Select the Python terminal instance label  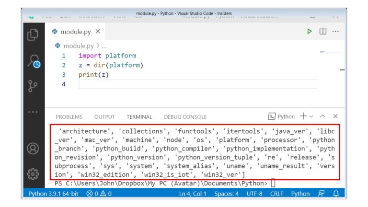pyautogui.click(x=281, y=116)
